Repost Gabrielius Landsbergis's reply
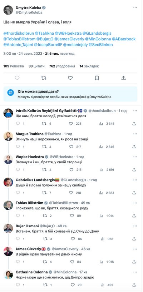The width and height of the screenshot is (143, 292). point(44,193)
